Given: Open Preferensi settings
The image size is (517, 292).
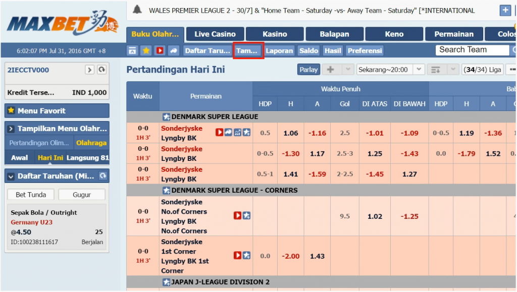Looking at the screenshot, I should tap(365, 51).
